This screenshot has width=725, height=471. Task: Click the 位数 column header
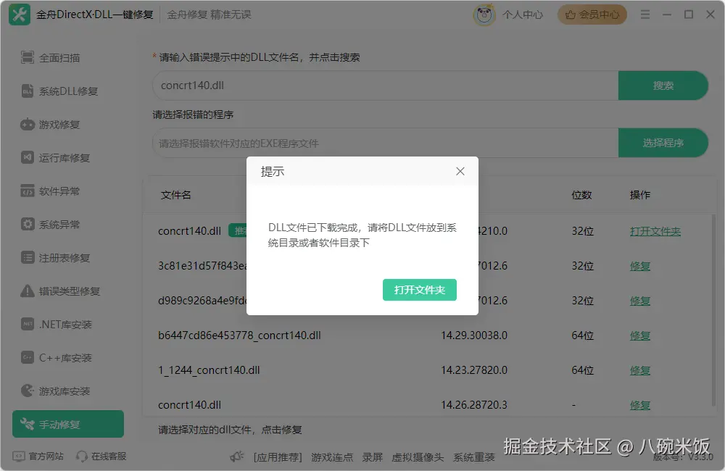[581, 195]
